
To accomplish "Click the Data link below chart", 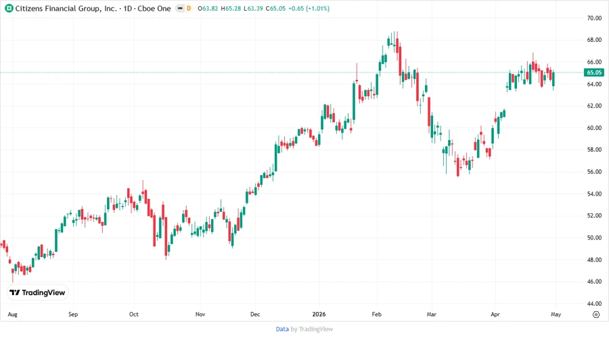I will (x=282, y=330).
